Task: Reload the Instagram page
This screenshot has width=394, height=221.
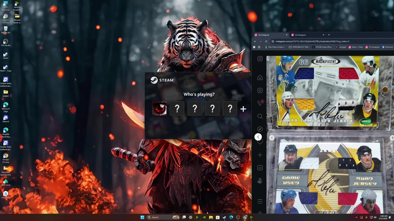Action: (x=266, y=41)
